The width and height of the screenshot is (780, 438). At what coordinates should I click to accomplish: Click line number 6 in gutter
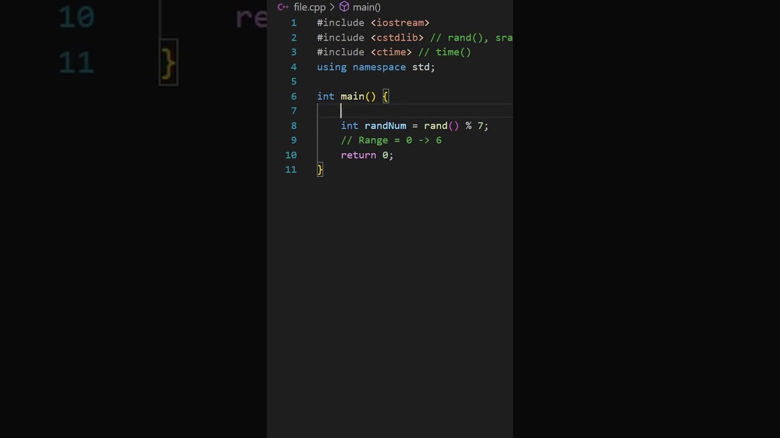tap(294, 96)
